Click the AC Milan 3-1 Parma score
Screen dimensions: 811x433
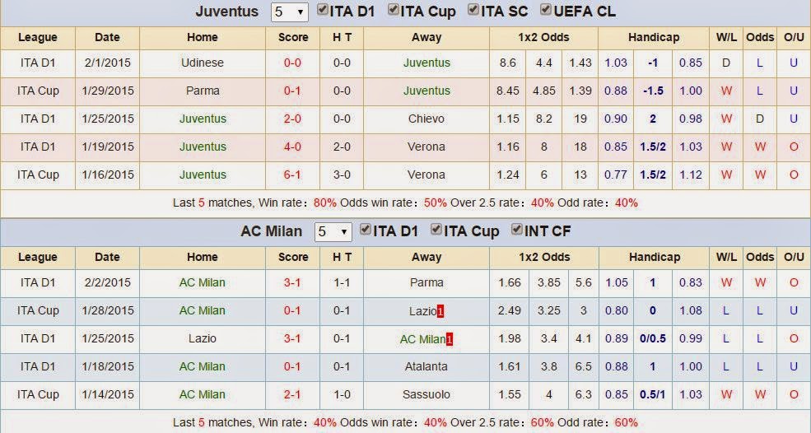292,283
